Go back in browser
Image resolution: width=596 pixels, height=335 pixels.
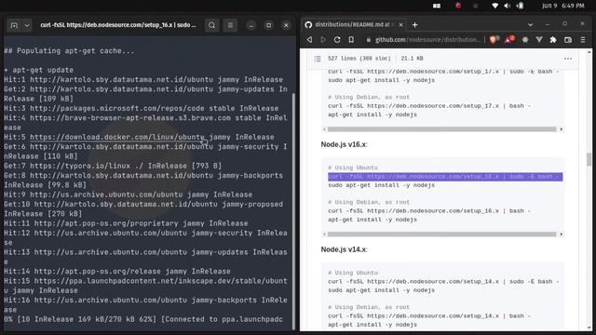pyautogui.click(x=309, y=39)
